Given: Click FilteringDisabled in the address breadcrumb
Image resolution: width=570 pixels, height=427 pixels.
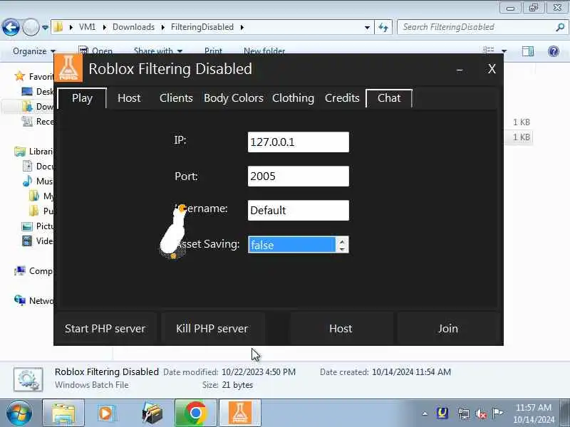Looking at the screenshot, I should (202, 27).
